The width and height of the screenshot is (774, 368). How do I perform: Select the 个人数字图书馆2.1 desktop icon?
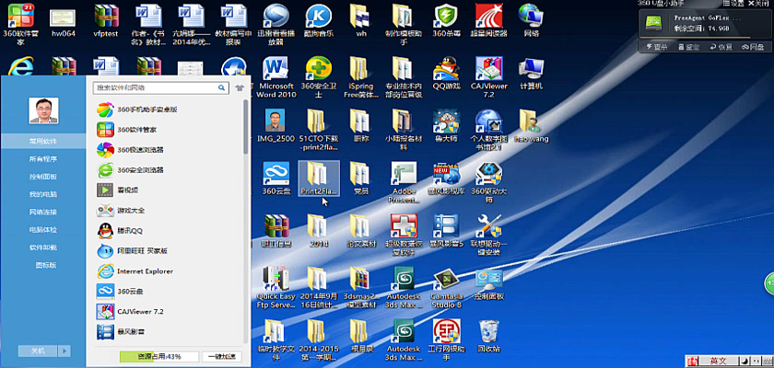point(489,130)
